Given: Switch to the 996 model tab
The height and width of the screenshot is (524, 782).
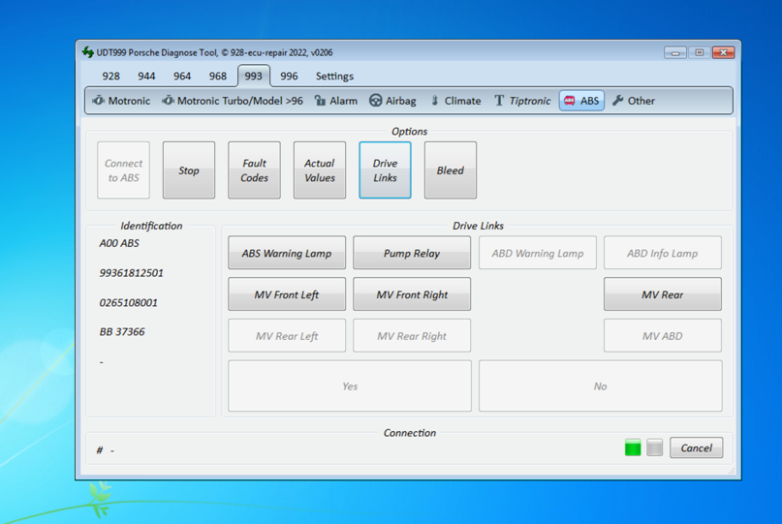Looking at the screenshot, I should tap(289, 76).
